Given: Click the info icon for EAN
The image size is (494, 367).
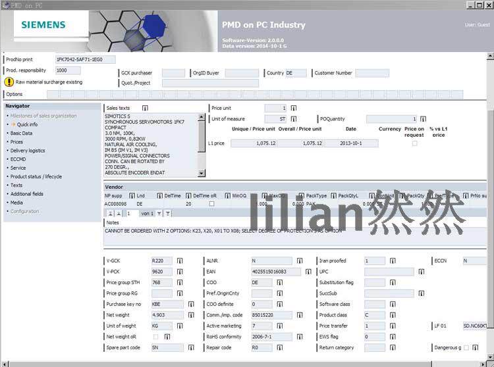Looking at the screenshot, I should [308, 272].
